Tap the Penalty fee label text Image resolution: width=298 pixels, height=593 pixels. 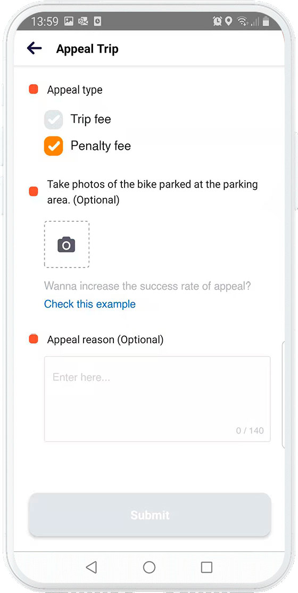pyautogui.click(x=101, y=146)
